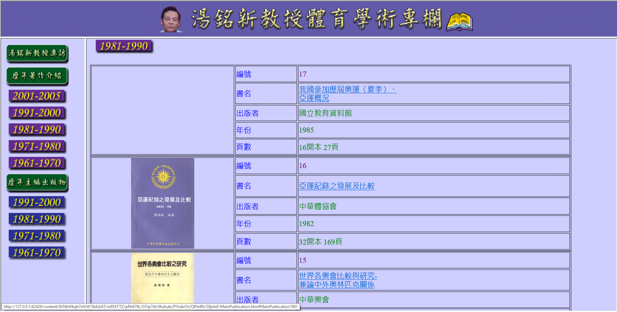Screen dimensions: 617x312
Task: Click the yellow 世界各奧會比較之研究 book cover image
Action: tap(163, 278)
